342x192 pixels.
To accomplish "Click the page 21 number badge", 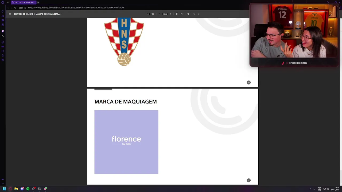I will (248, 180).
